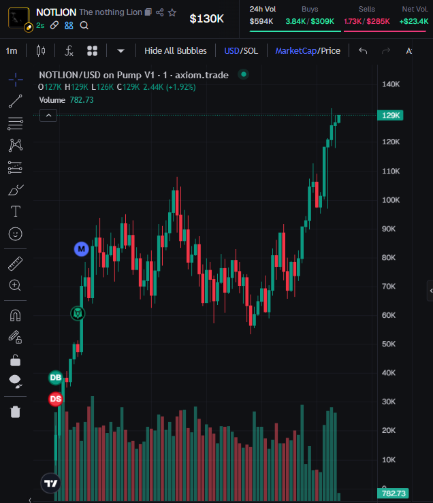Click the 2s token age label
Screen dimensions: 433x503
40,25
